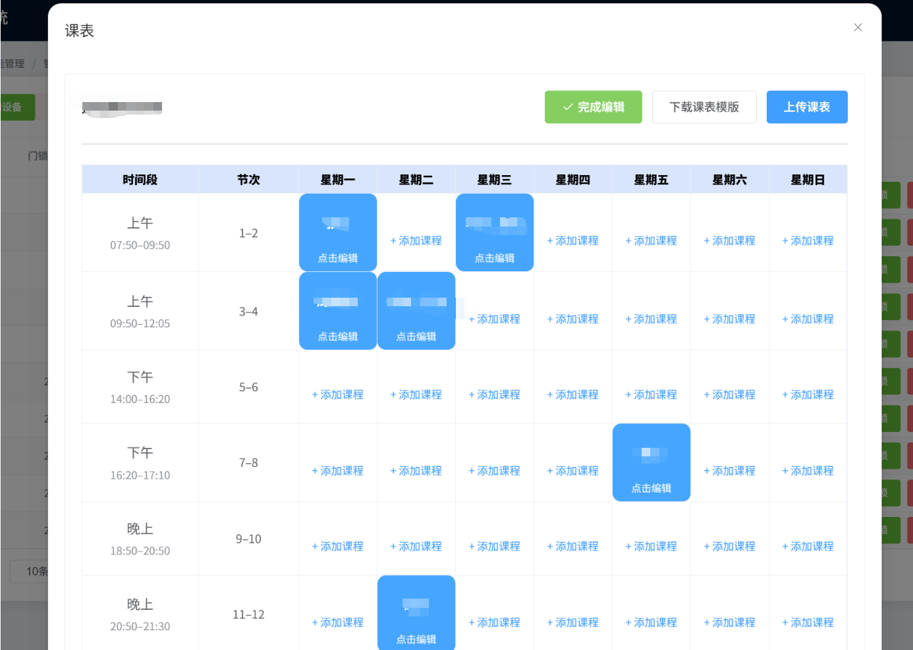The width and height of the screenshot is (913, 650).
Task: Edit the Tuesday 11-12 evening course card
Action: click(x=416, y=613)
